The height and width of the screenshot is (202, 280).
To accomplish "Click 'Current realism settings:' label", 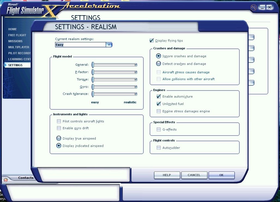I will 74,39.
